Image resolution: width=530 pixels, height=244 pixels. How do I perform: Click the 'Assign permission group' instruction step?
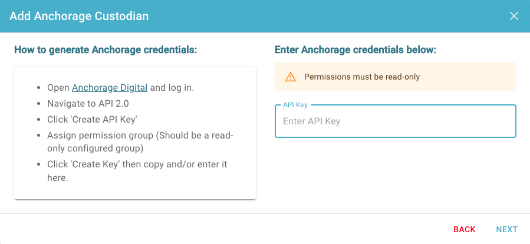[x=140, y=142]
